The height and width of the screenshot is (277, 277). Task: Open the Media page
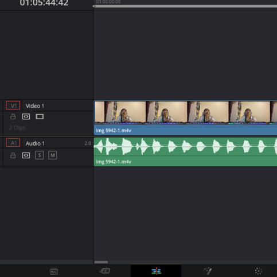point(54,271)
